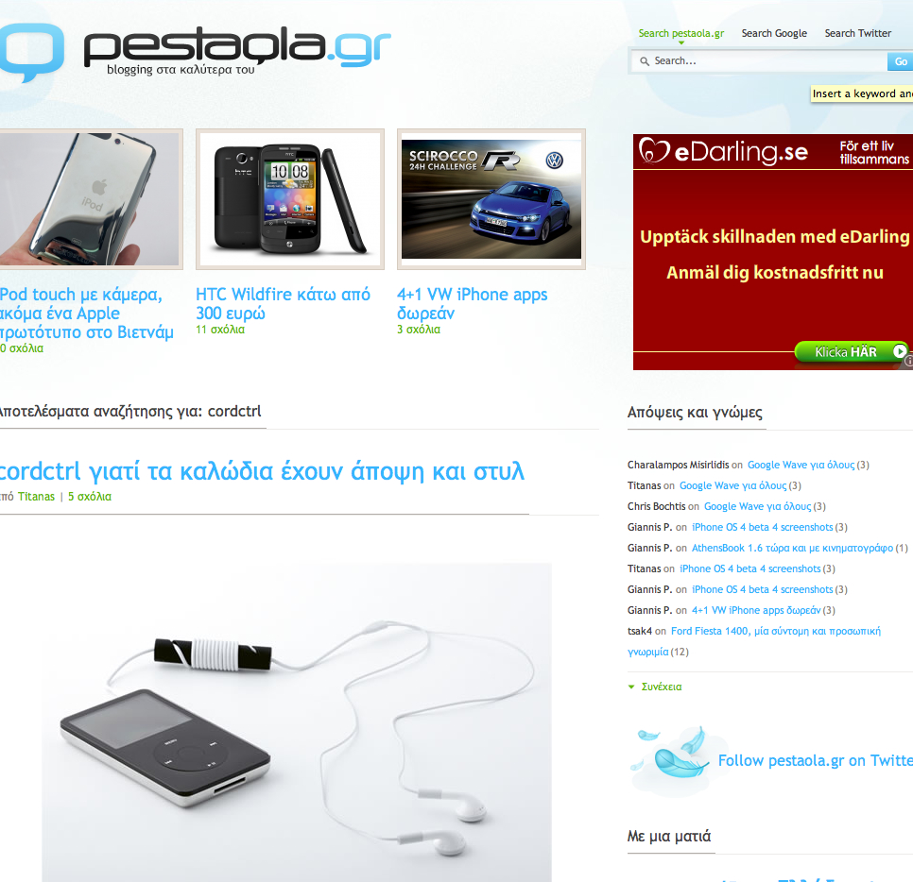Screen dimensions: 913x882
Task: Click the pestaola.gr speech bubble logo
Action: [x=30, y=52]
